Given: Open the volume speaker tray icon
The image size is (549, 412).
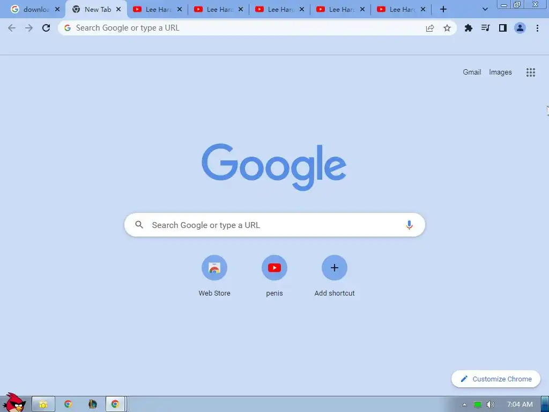Looking at the screenshot, I should pyautogui.click(x=491, y=404).
